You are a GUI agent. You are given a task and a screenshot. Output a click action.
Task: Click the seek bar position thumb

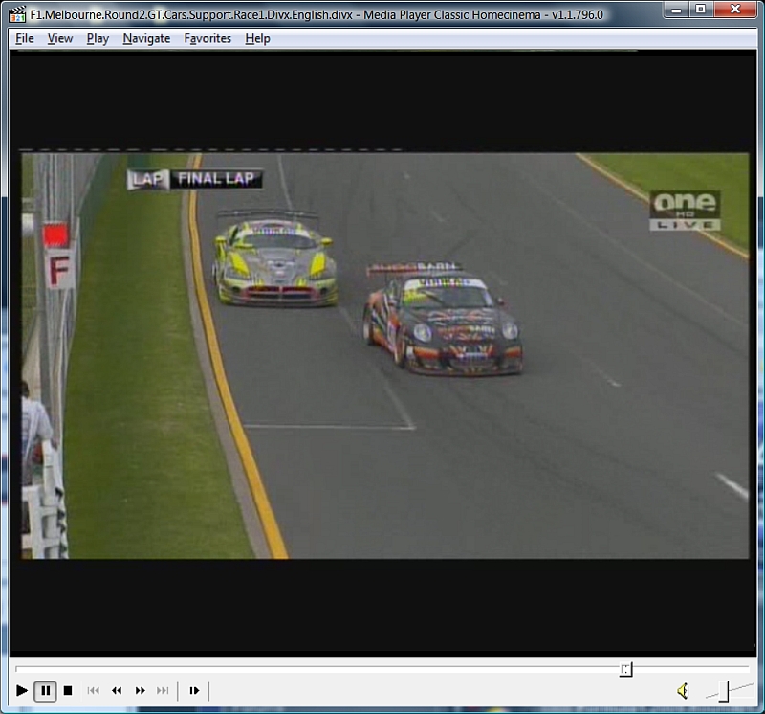point(625,669)
